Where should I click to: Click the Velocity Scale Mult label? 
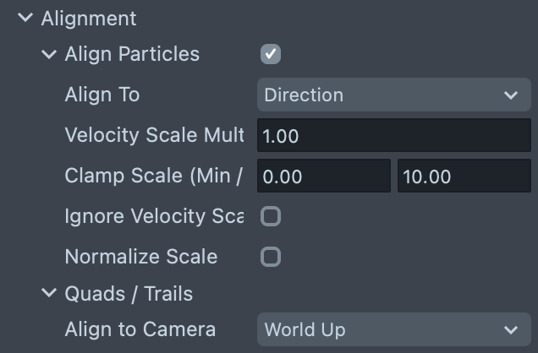(x=154, y=136)
